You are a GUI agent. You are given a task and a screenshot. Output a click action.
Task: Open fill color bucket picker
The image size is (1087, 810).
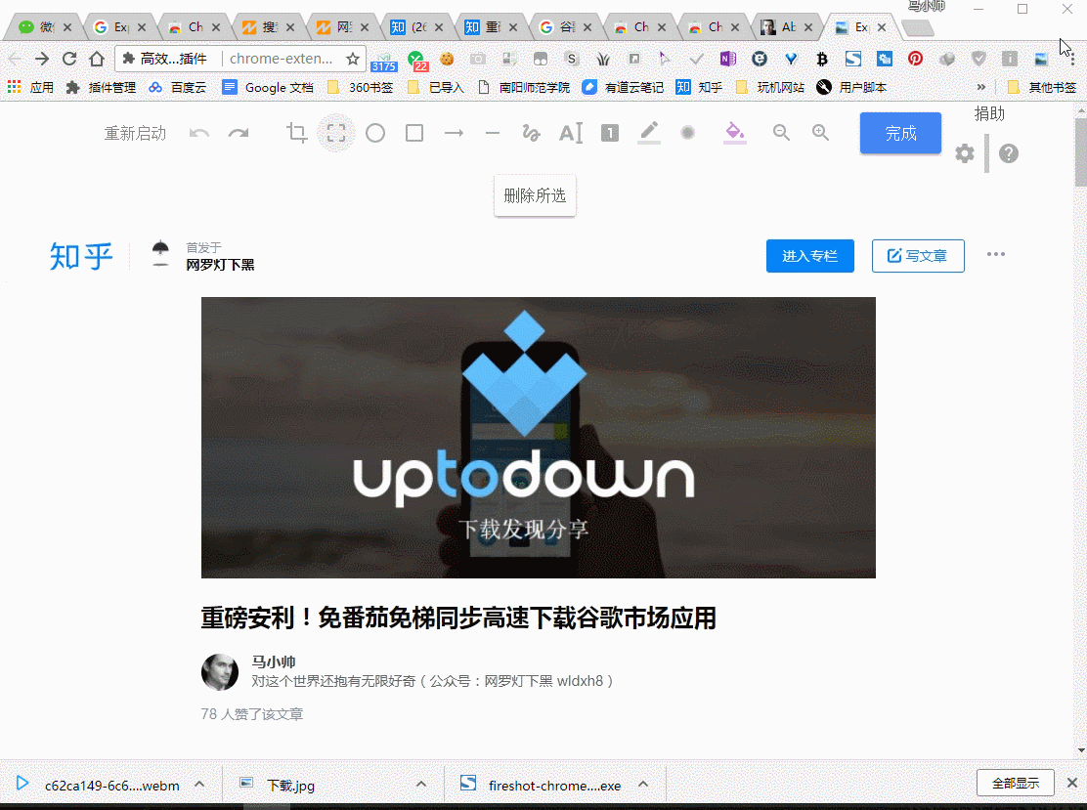(735, 132)
